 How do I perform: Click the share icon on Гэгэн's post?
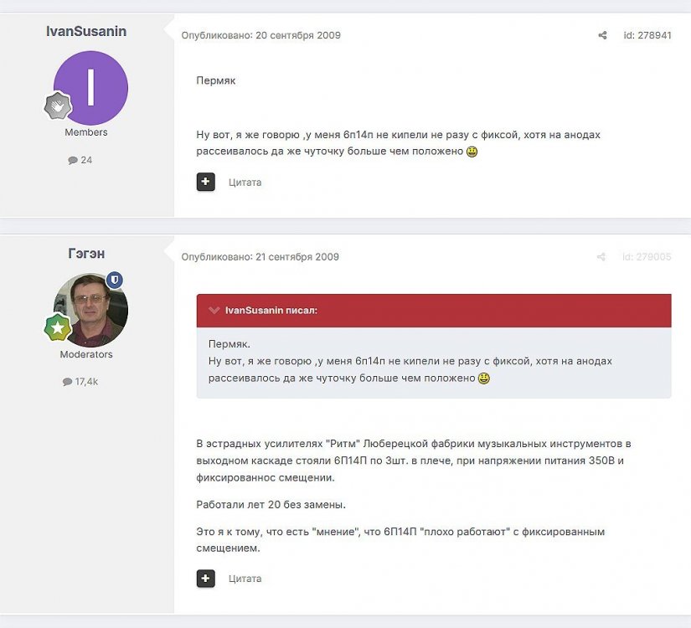pyautogui.click(x=601, y=257)
